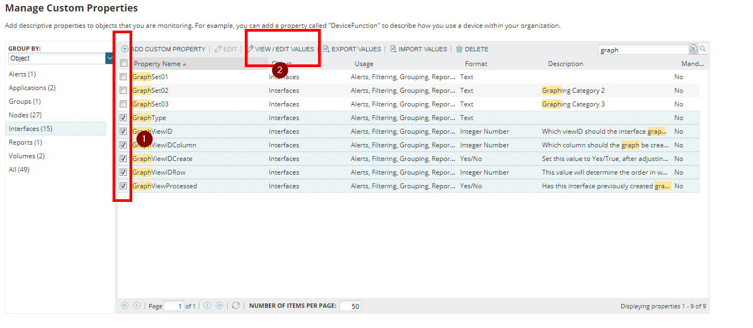Check the GraphSet03 row checkbox
The width and height of the screenshot is (753, 328).
tap(123, 104)
